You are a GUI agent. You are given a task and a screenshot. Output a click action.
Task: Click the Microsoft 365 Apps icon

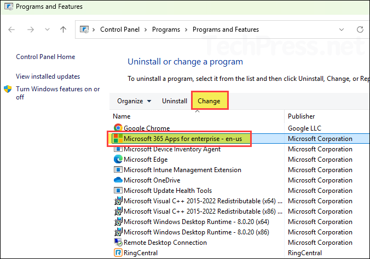click(x=118, y=139)
